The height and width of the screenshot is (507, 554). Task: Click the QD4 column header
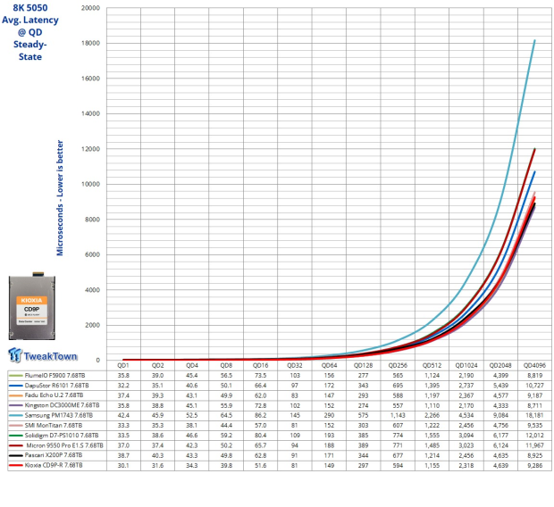click(x=192, y=366)
